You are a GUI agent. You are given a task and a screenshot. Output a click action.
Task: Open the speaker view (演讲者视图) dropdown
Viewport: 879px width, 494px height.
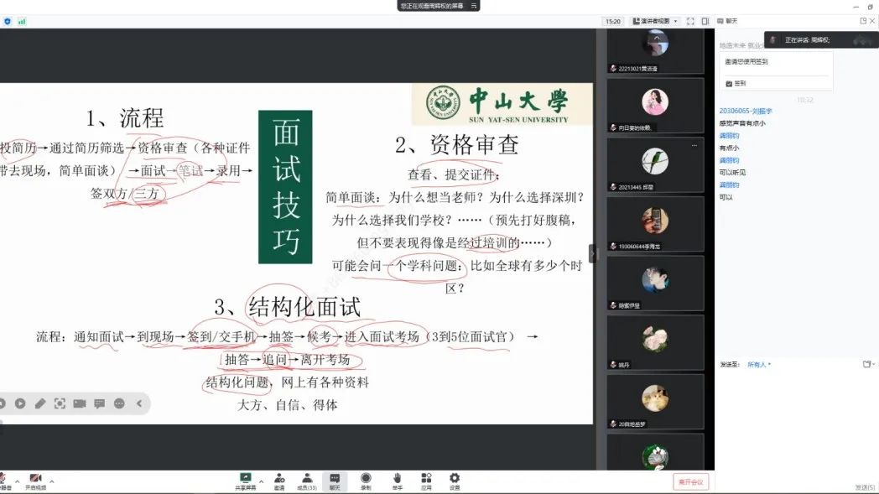[654, 21]
